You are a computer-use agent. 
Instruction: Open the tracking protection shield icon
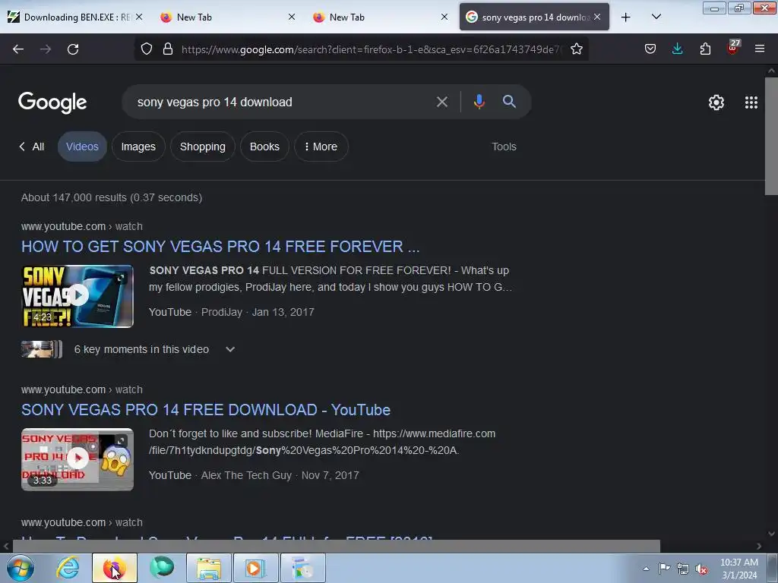click(147, 49)
